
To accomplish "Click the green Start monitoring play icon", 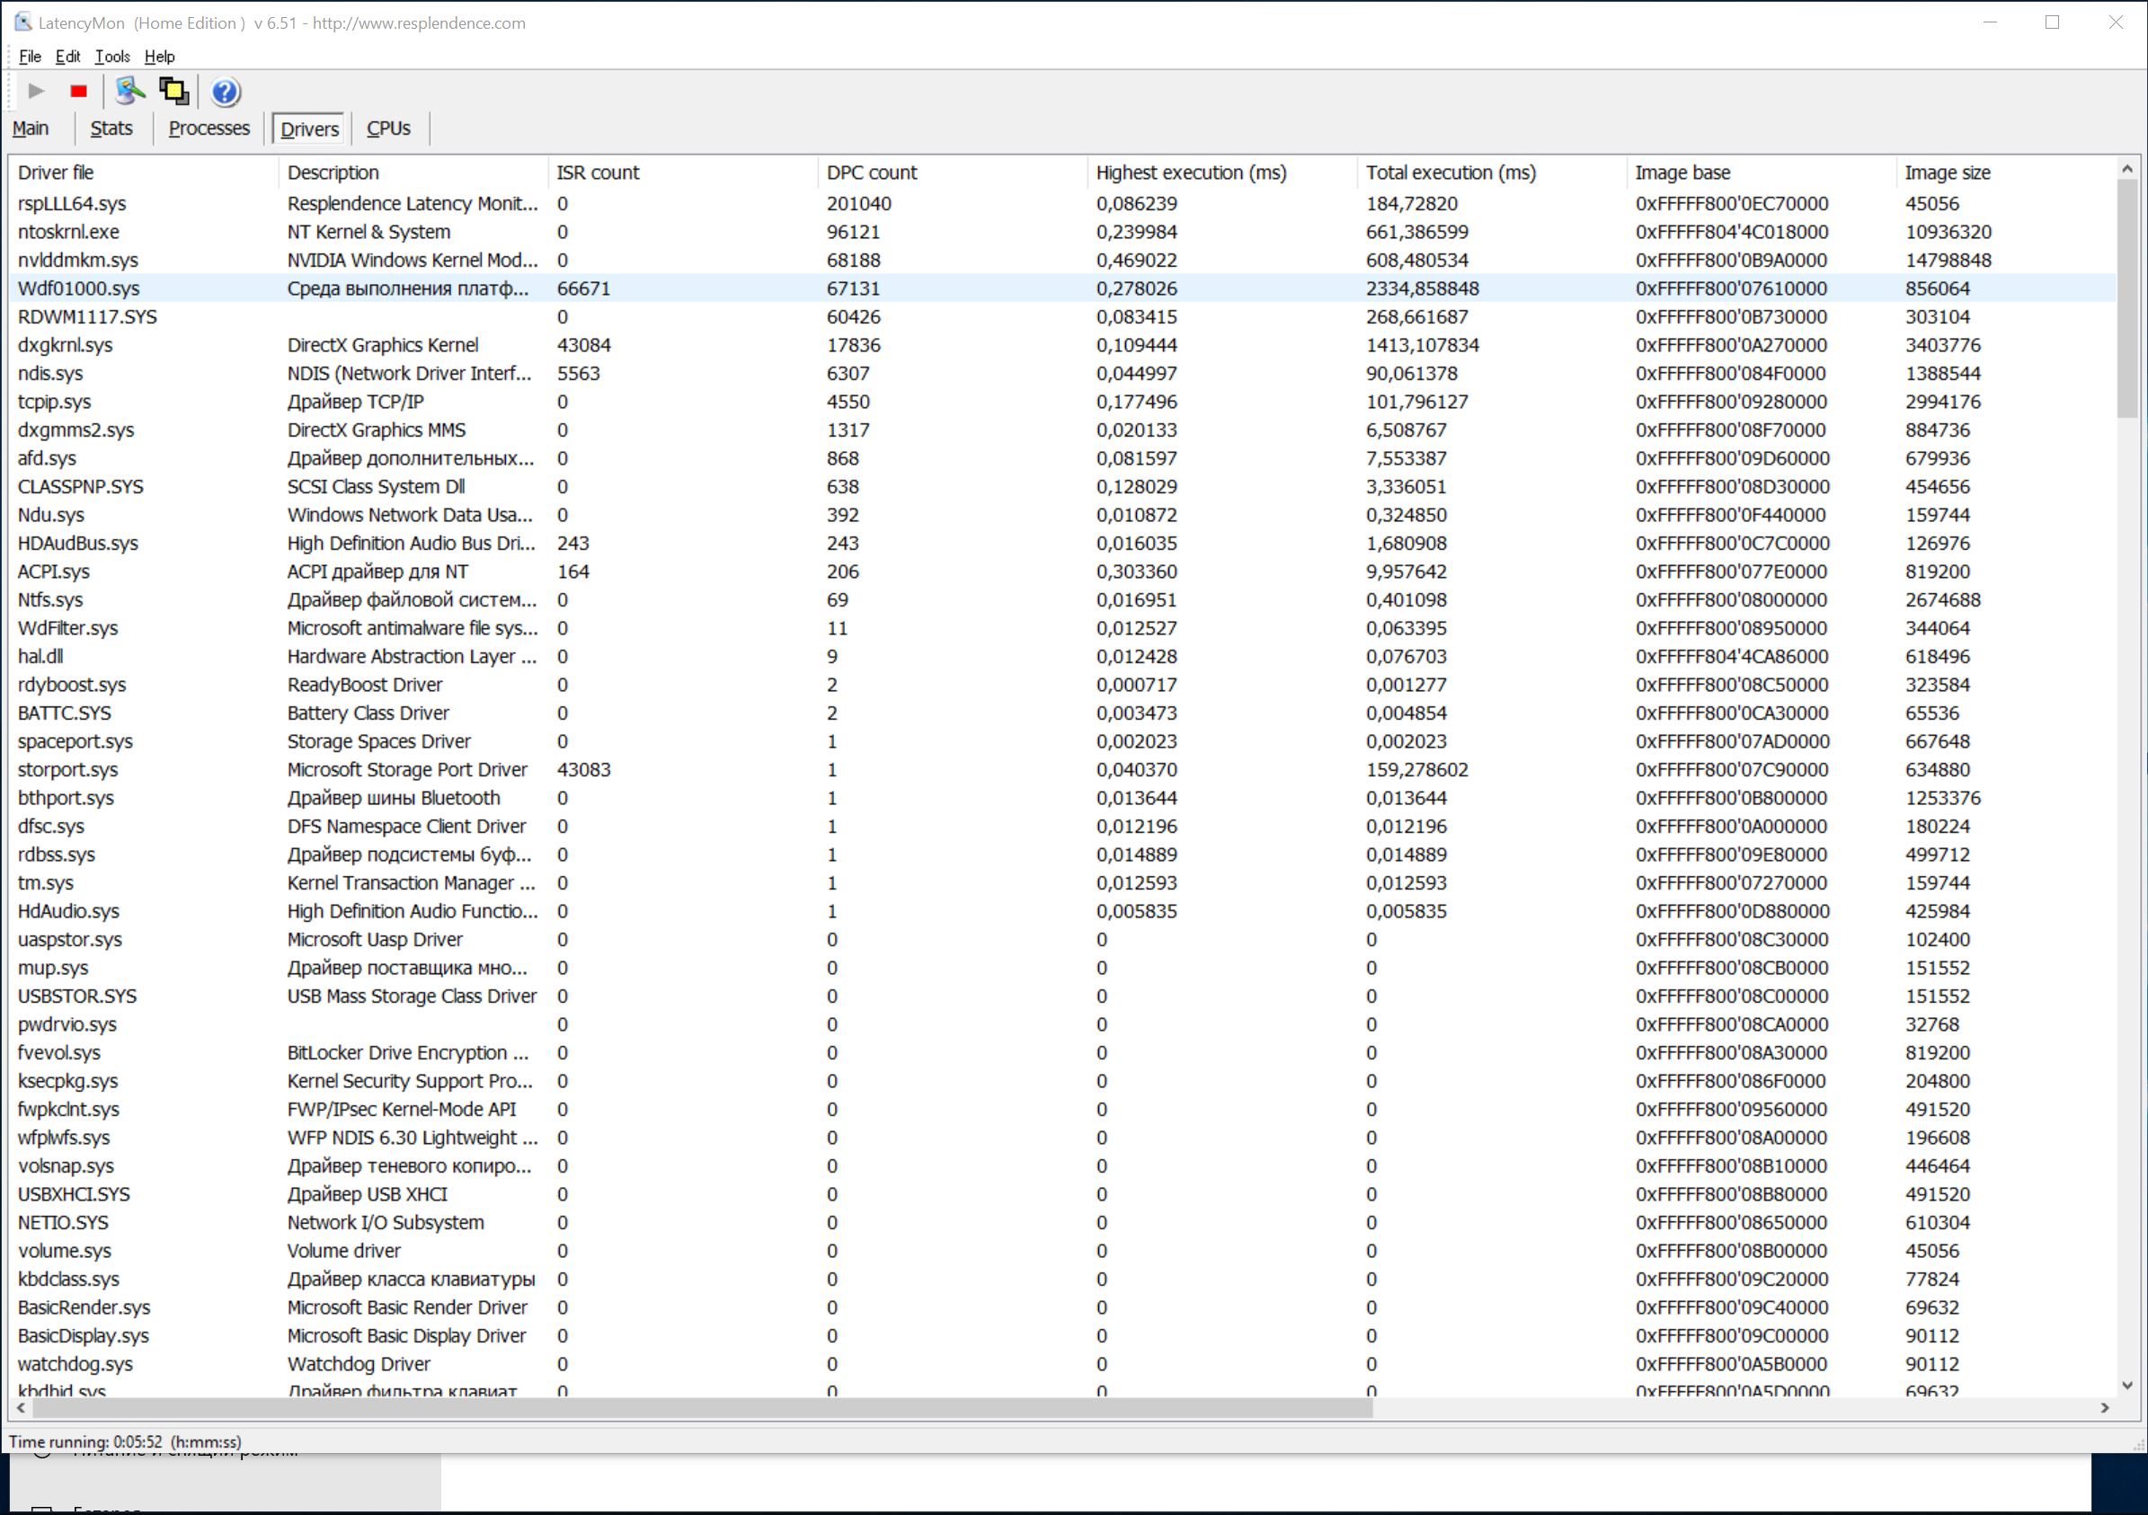I will click(x=36, y=91).
